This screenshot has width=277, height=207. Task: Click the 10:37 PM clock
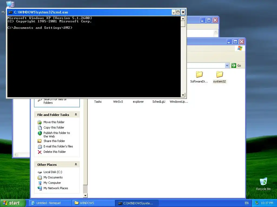point(267,203)
